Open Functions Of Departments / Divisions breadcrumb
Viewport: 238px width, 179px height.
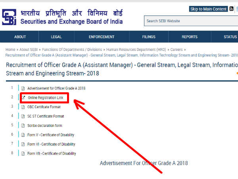72,50
